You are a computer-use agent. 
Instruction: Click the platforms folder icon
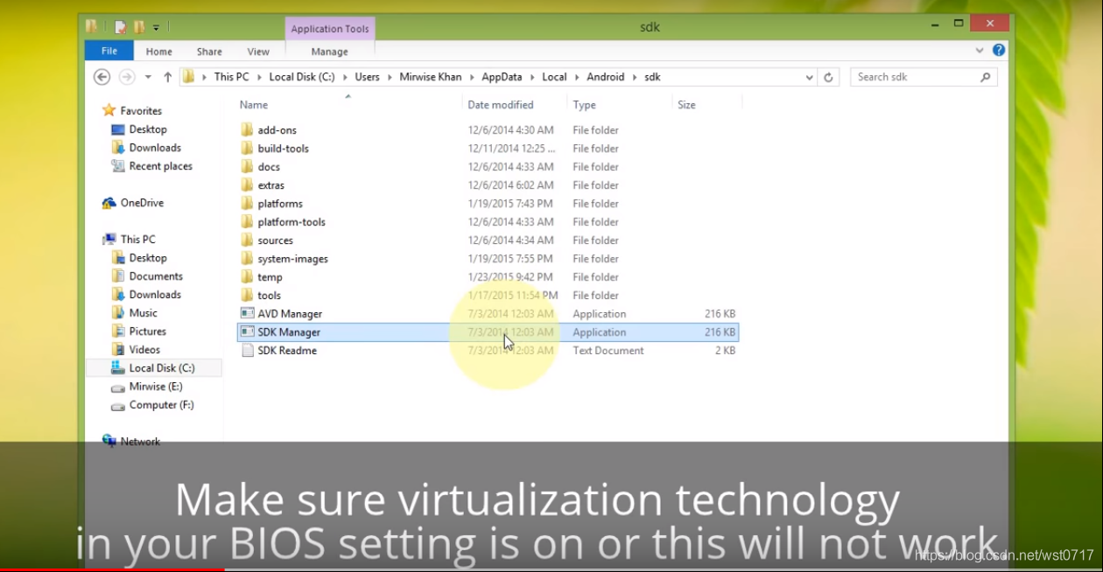point(247,204)
